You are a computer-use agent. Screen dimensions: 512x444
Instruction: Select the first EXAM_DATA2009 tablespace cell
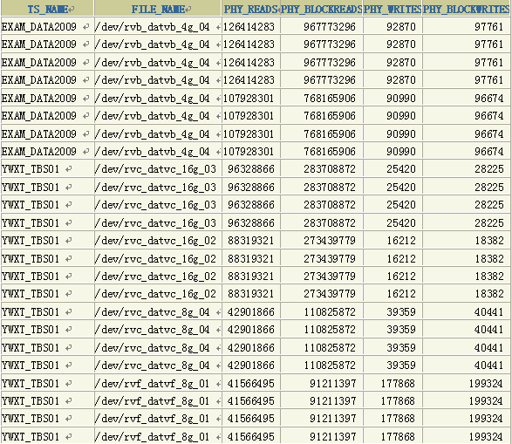47,26
